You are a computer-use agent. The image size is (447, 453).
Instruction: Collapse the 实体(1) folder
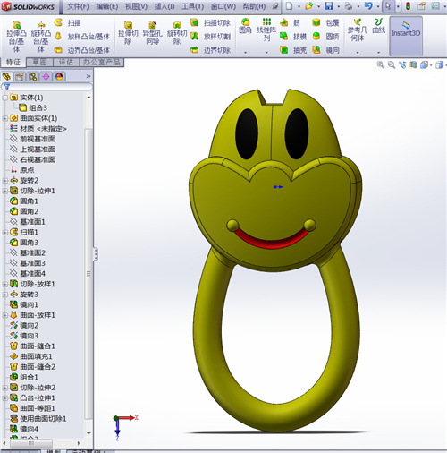5,98
